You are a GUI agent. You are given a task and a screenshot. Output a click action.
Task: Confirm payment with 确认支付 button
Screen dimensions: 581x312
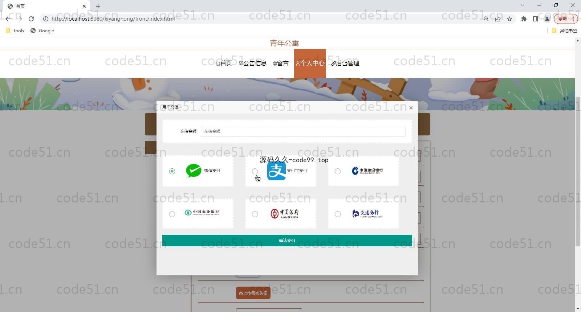tap(287, 241)
